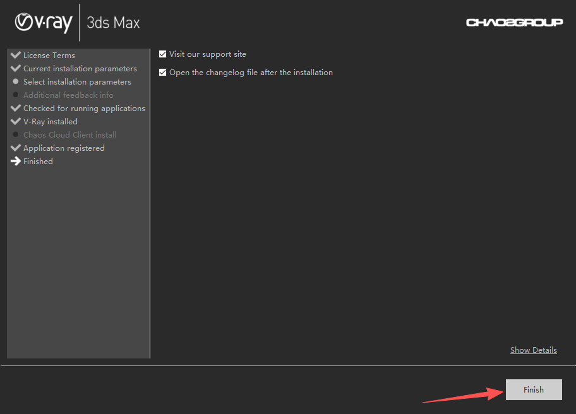Select Chaos Cloud Client install step
The width and height of the screenshot is (576, 414).
tap(70, 134)
